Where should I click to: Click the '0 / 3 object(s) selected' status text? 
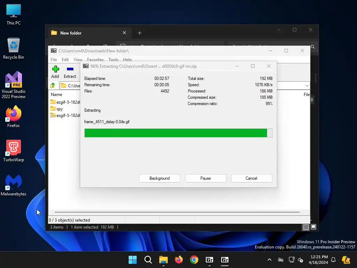(69, 220)
